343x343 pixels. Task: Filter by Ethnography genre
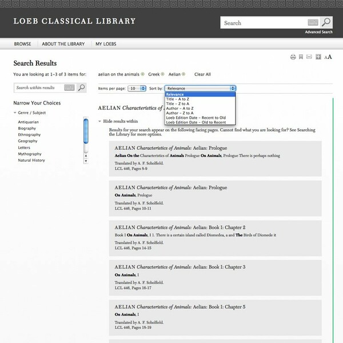click(29, 135)
